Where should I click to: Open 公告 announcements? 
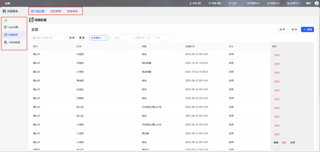(233, 3)
